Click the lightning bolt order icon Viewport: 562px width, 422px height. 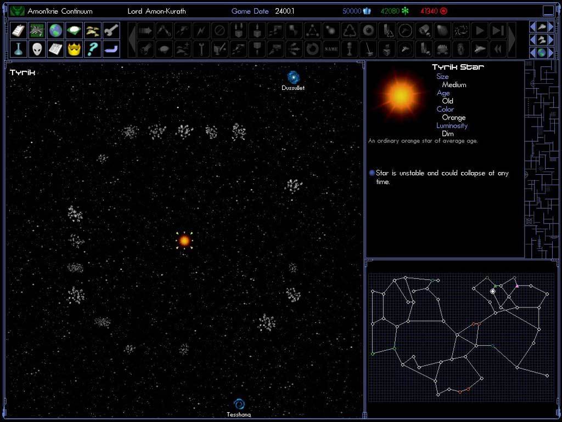point(201,31)
